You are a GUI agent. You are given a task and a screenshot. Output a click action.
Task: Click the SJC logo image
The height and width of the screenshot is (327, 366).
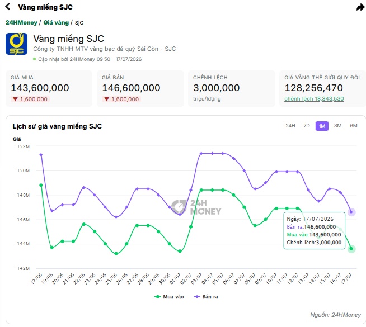tap(16, 44)
